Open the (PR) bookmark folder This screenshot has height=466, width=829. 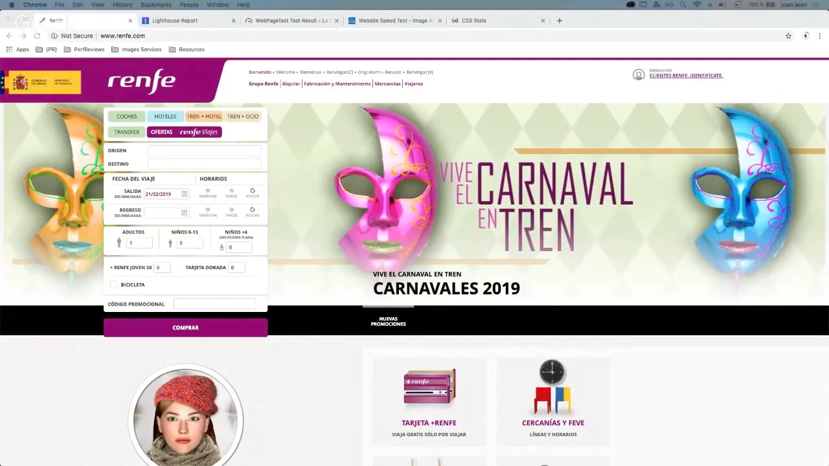(46, 49)
